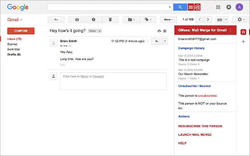Click the Google logo

[18, 7]
